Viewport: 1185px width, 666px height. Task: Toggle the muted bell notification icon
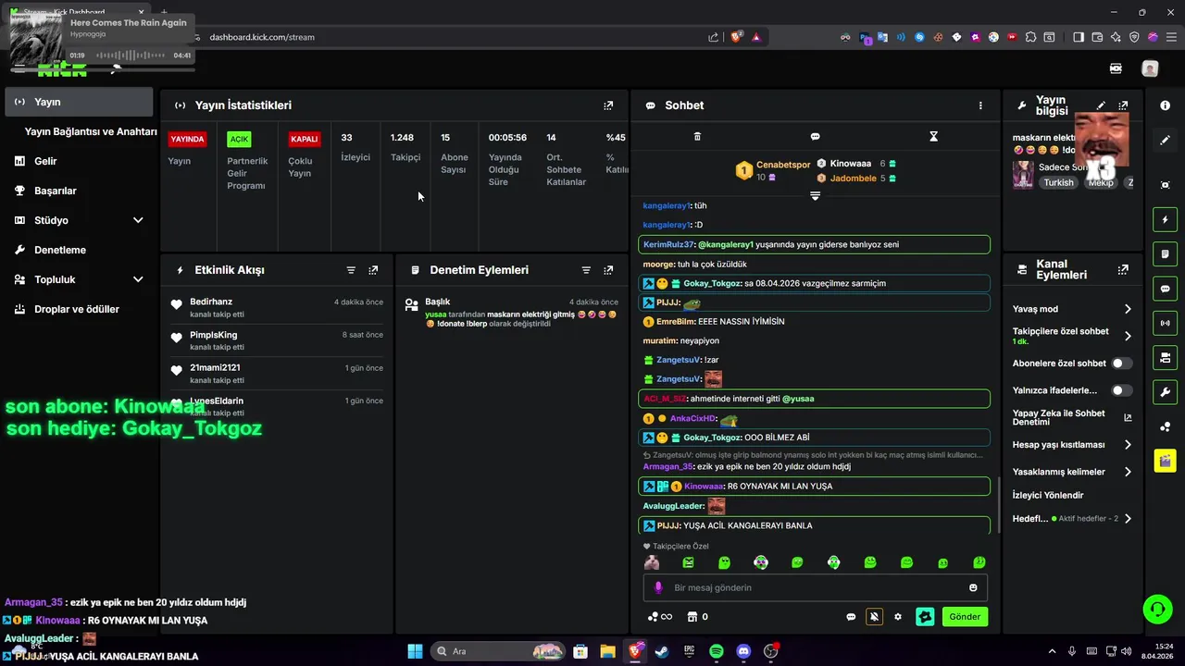point(874,617)
